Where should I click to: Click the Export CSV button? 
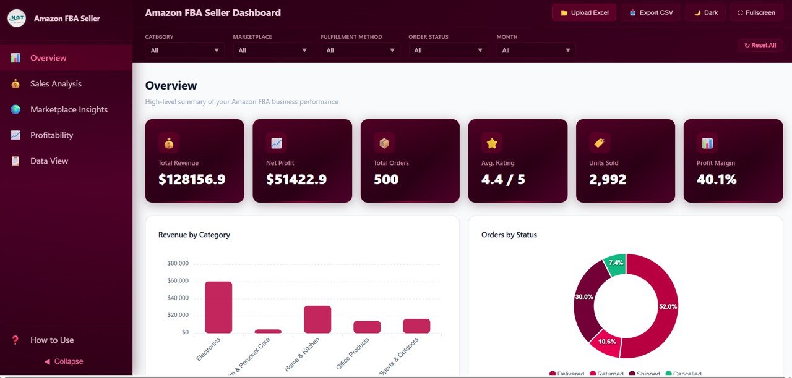[651, 12]
